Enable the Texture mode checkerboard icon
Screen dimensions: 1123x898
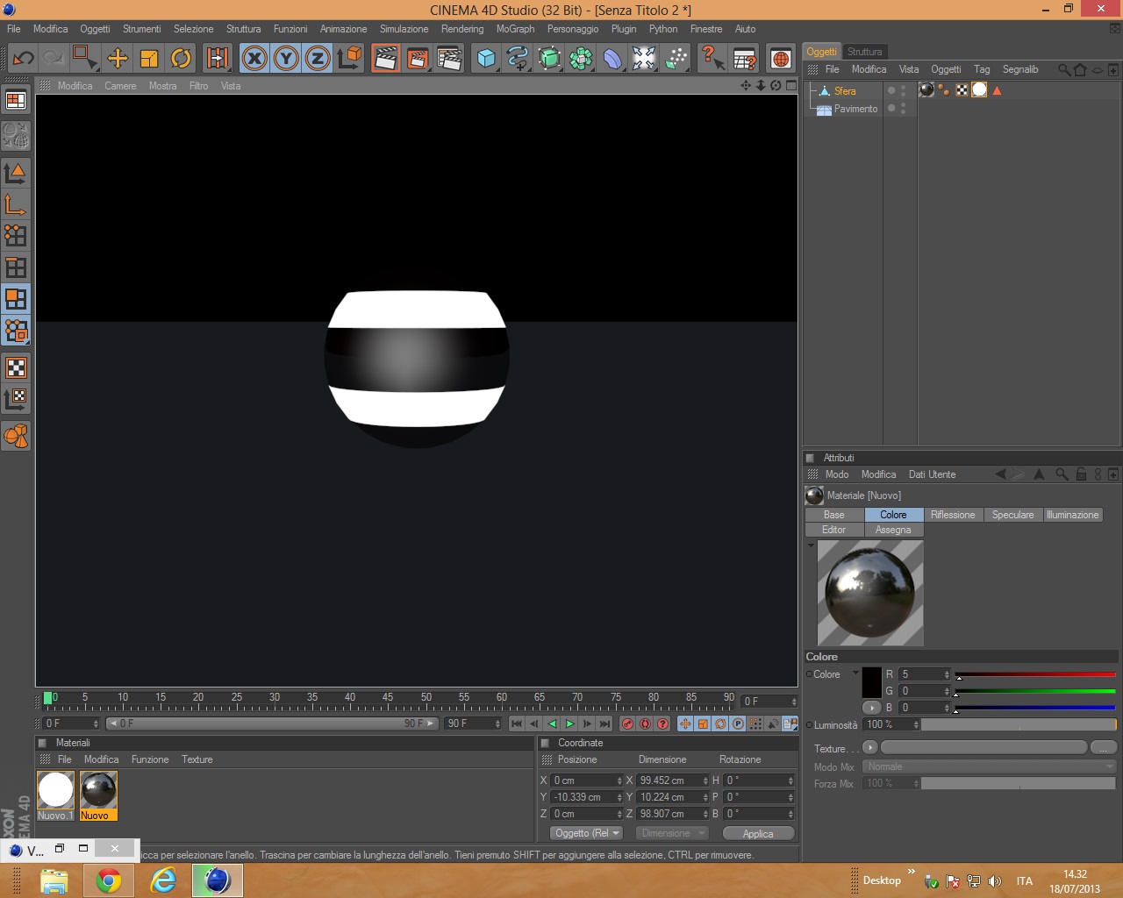[x=16, y=367]
